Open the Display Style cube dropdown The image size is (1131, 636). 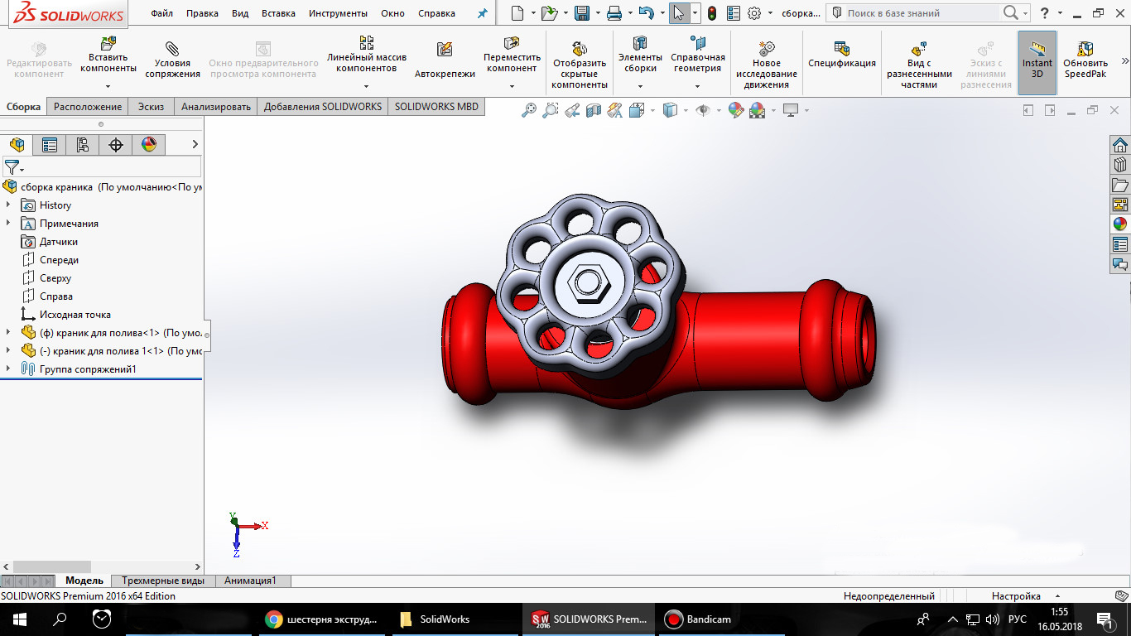[x=687, y=110]
